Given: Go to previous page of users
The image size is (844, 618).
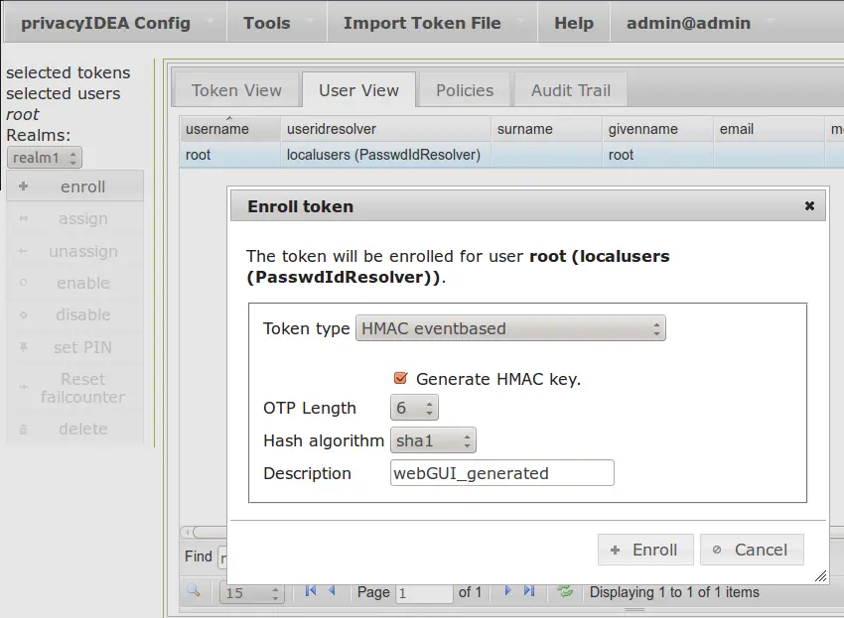Looking at the screenshot, I should 332,591.
